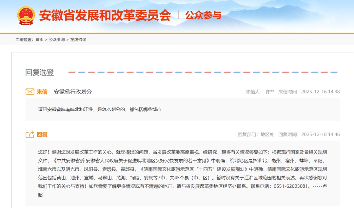
Task: Click the 安徽省发展和改革委员会 site title
Action: coord(105,14)
